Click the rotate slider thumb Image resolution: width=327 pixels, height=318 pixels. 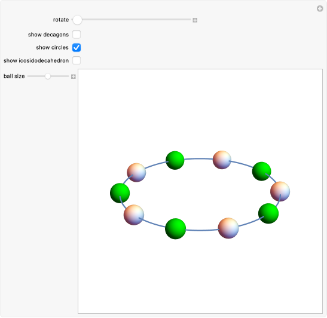pyautogui.click(x=77, y=20)
